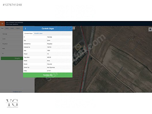Open the map settings gear icon
The image size is (152, 114).
[x=150, y=29]
